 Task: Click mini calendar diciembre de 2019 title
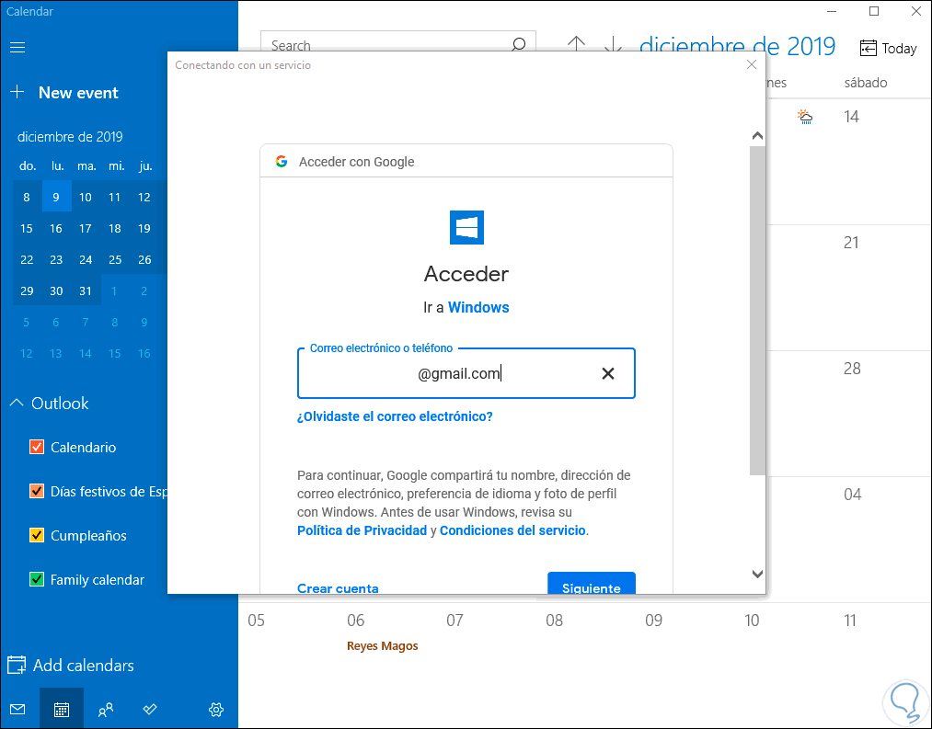click(70, 137)
